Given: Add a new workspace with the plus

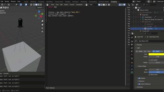Looking at the screenshot, I should 119,2.
